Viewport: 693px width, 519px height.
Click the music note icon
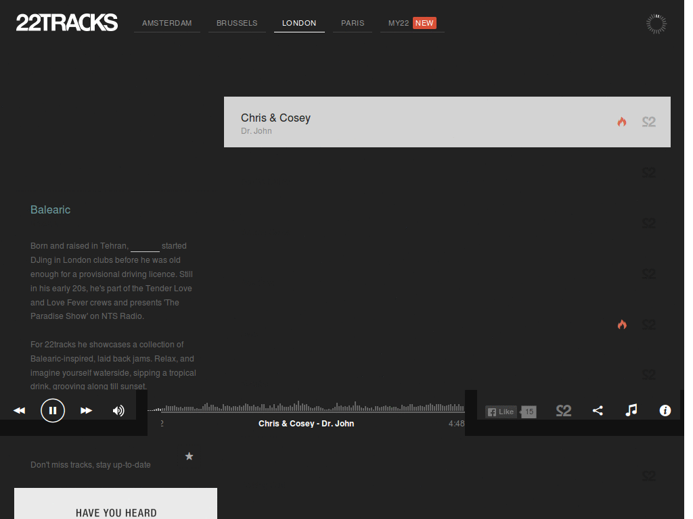631,410
